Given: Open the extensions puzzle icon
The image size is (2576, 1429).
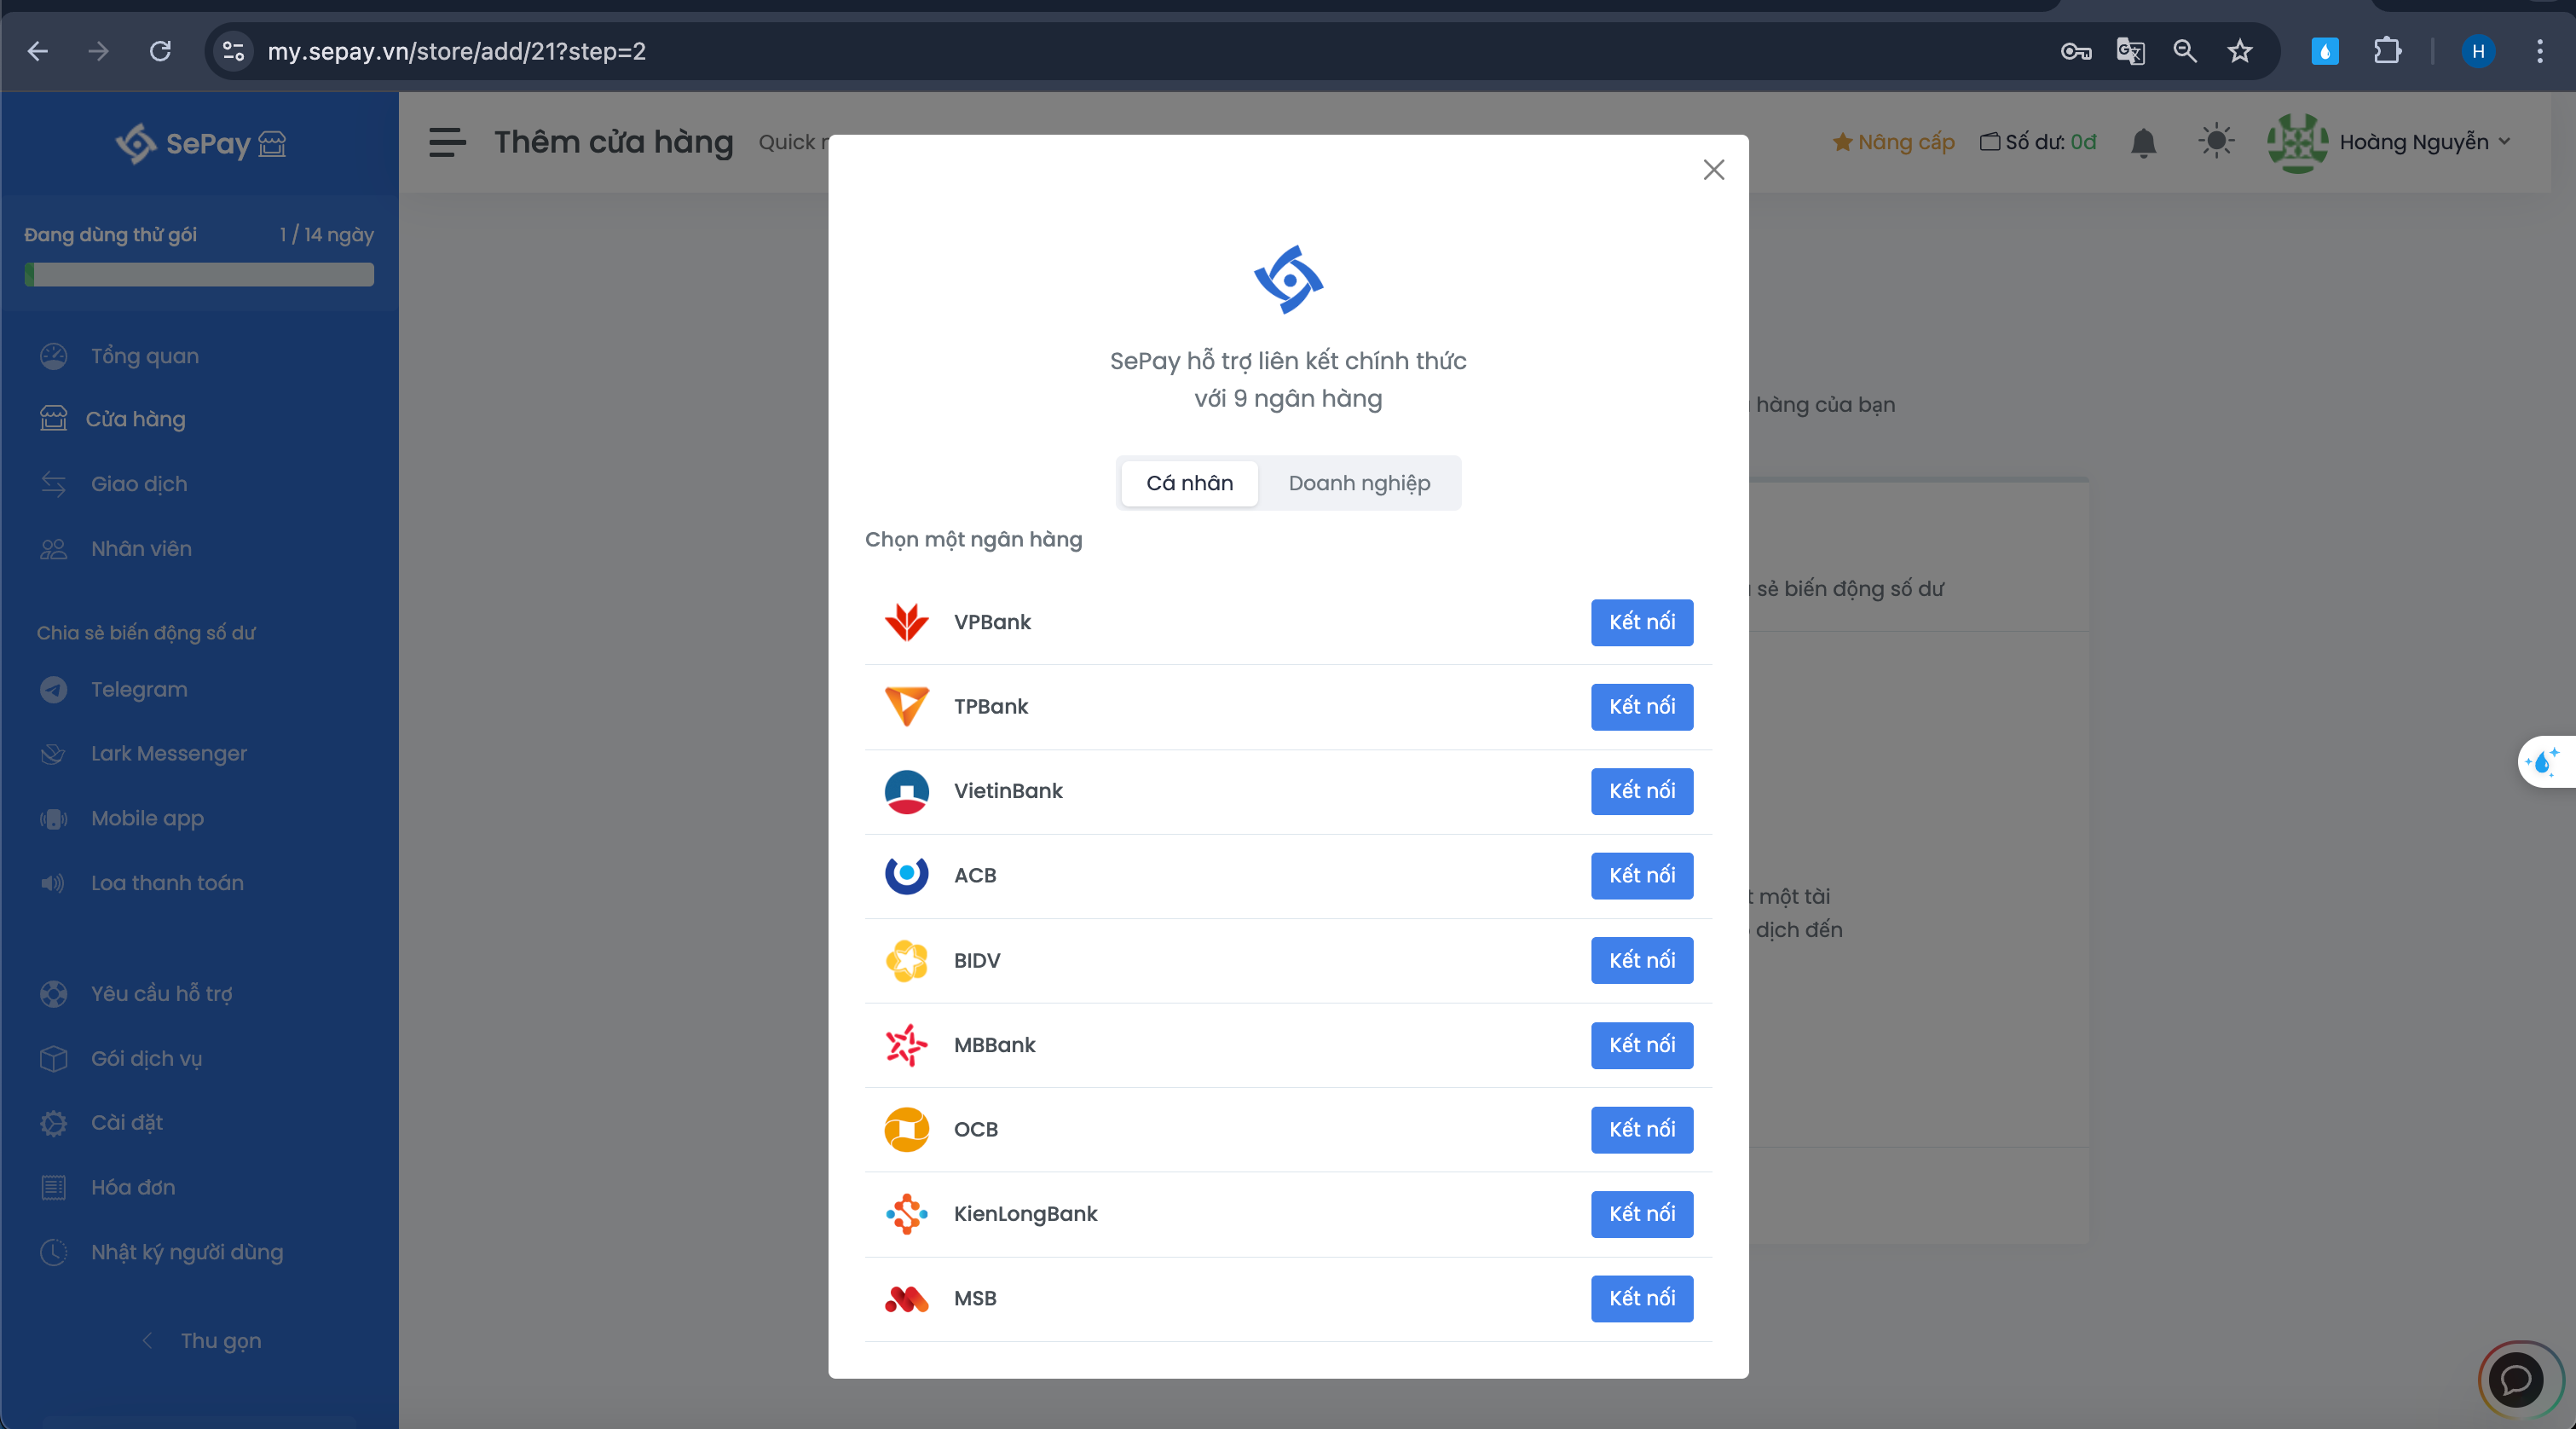Looking at the screenshot, I should pos(2387,51).
